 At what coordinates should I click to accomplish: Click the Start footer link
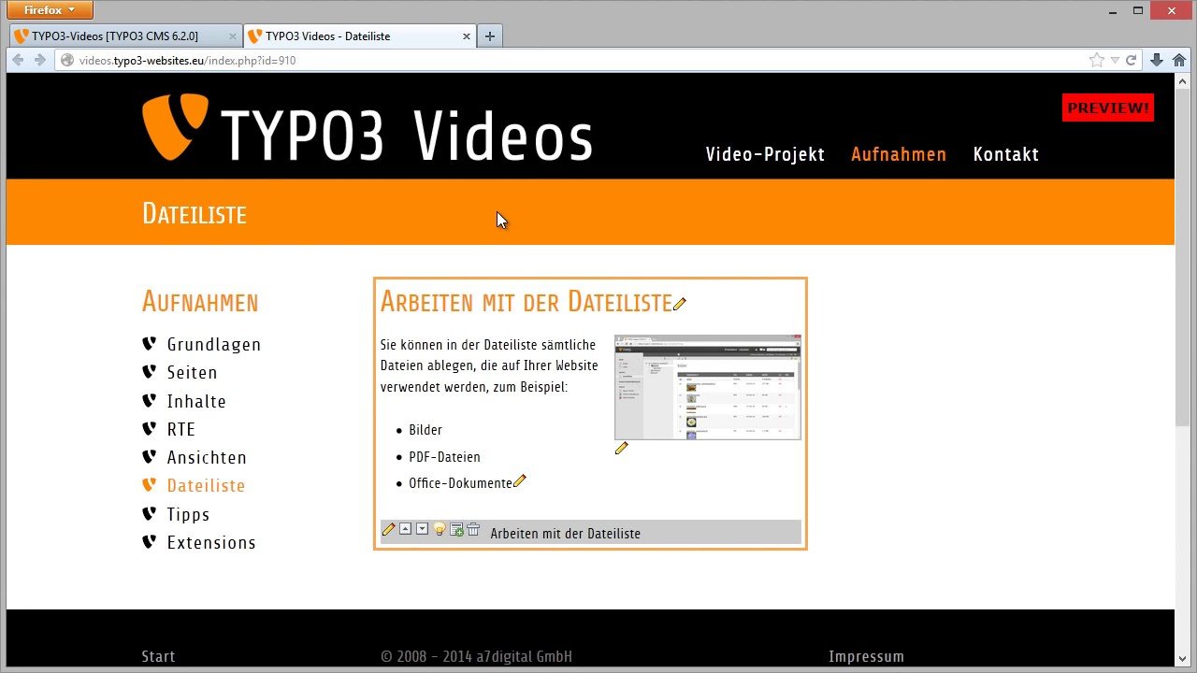[158, 656]
